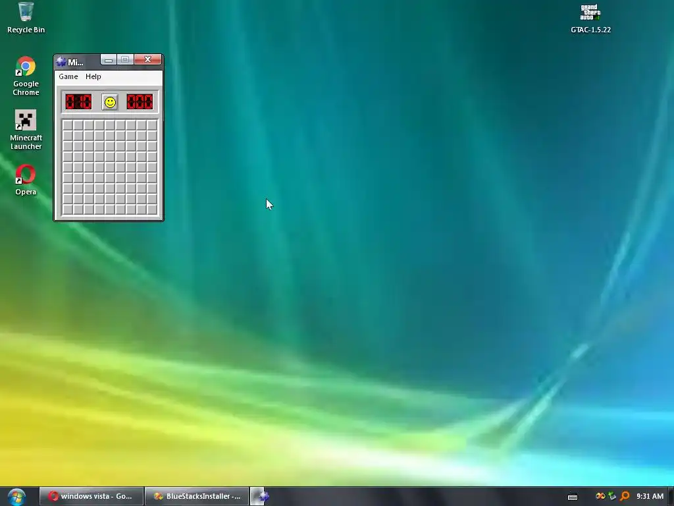Click the yellow smiley face to restart game
Image resolution: width=674 pixels, height=506 pixels.
(x=110, y=102)
